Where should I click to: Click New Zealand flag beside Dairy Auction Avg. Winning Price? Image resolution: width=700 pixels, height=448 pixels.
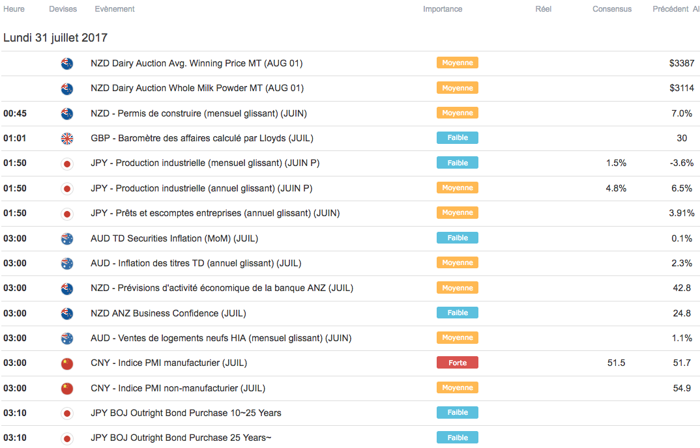pos(66,64)
